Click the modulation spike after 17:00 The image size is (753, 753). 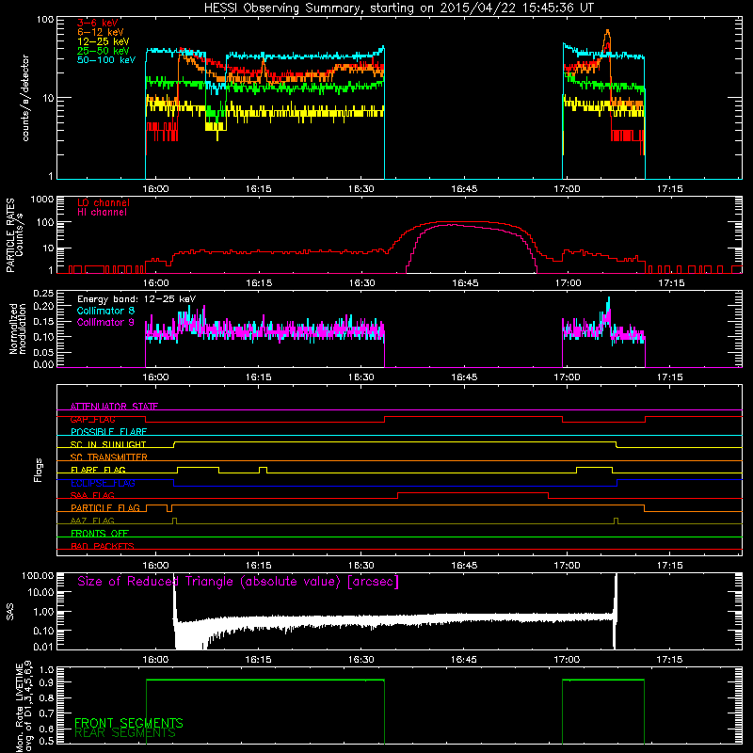point(609,300)
